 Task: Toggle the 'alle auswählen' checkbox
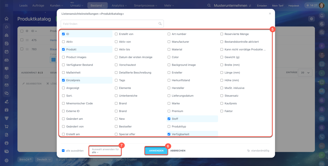pyautogui.click(x=63, y=151)
